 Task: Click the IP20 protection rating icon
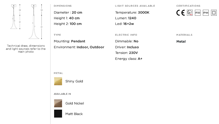[198, 13]
